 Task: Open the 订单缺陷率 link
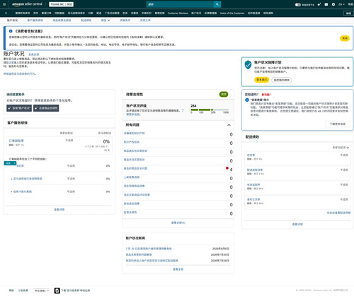tap(16, 141)
